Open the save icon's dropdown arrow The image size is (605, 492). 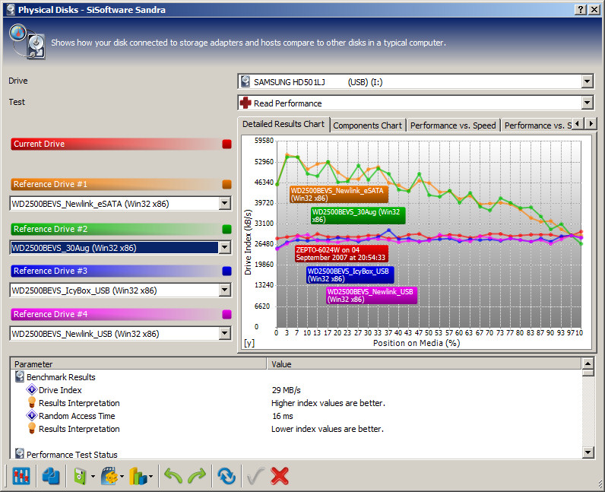coord(93,477)
